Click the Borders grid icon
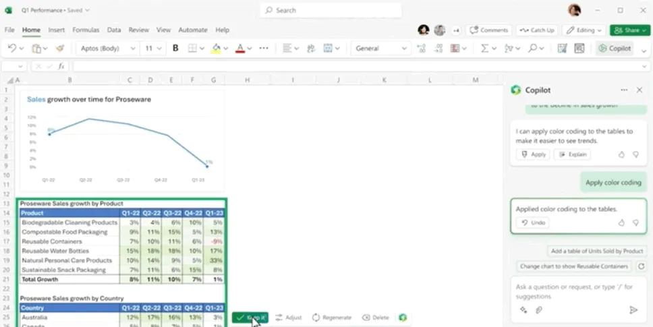The image size is (653, 327). 192,49
